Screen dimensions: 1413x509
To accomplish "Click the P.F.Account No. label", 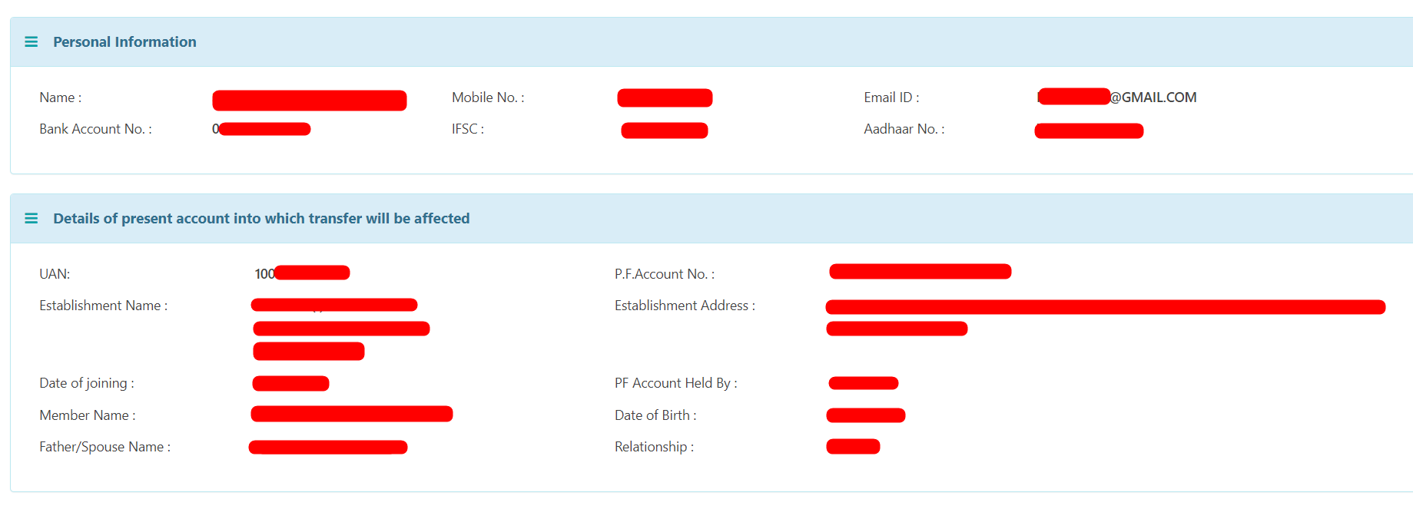I will click(x=664, y=274).
